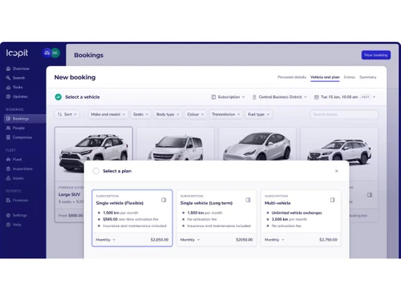Screen dimensions: 401x301
Task: Open the Seats filter dropdown
Action: [x=140, y=114]
